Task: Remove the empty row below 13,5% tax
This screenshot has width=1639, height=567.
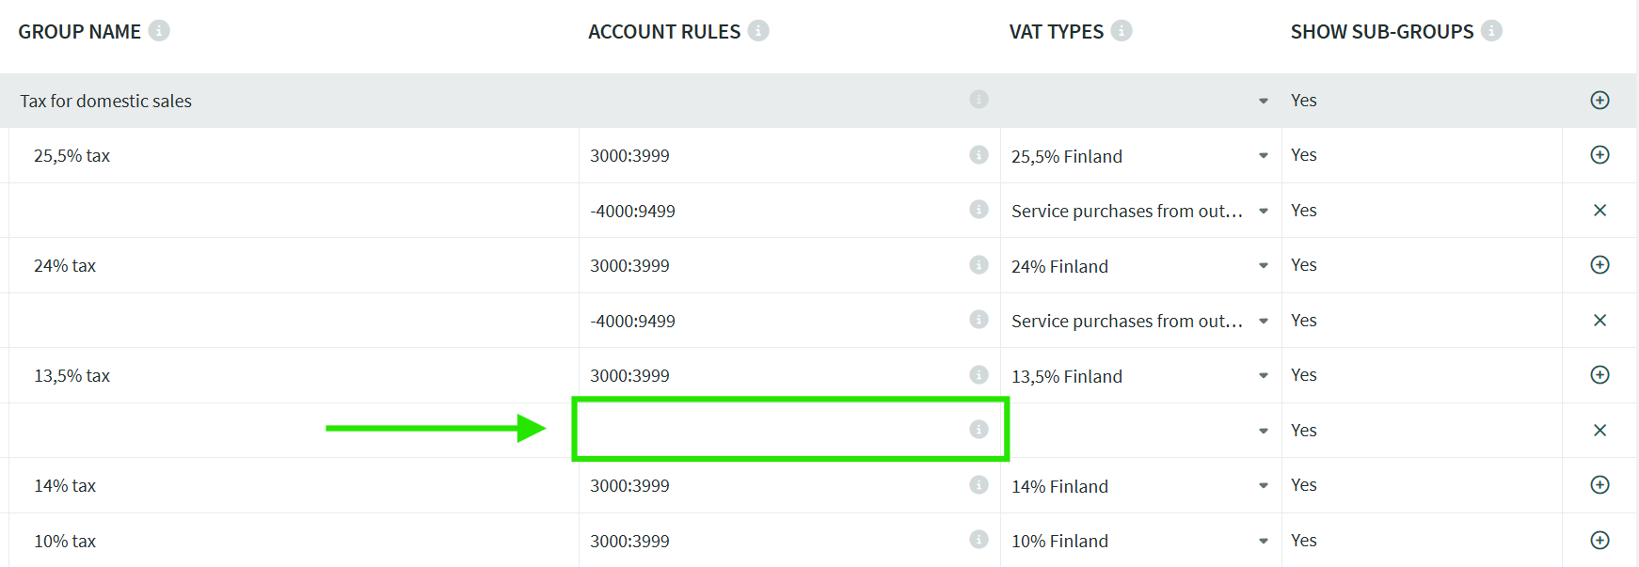Action: [x=1599, y=431]
